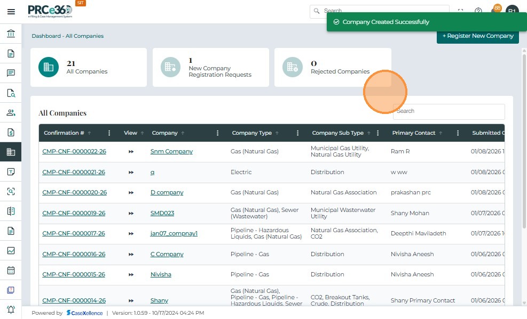The width and height of the screenshot is (527, 319).
Task: Open the users sidebar icon
Action: click(11, 112)
